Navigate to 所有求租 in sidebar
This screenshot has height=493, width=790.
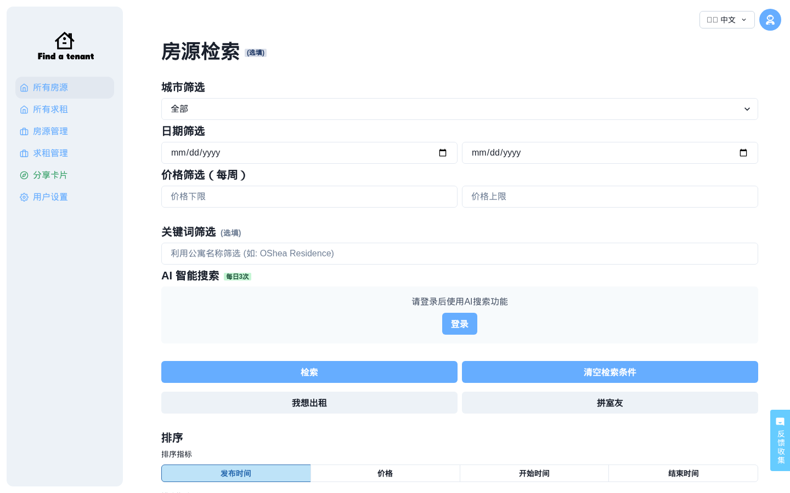tap(50, 110)
